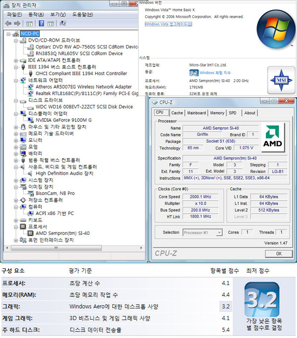The image size is (297, 338).
Task: Click the imaging devices category icon
Action: point(23,187)
